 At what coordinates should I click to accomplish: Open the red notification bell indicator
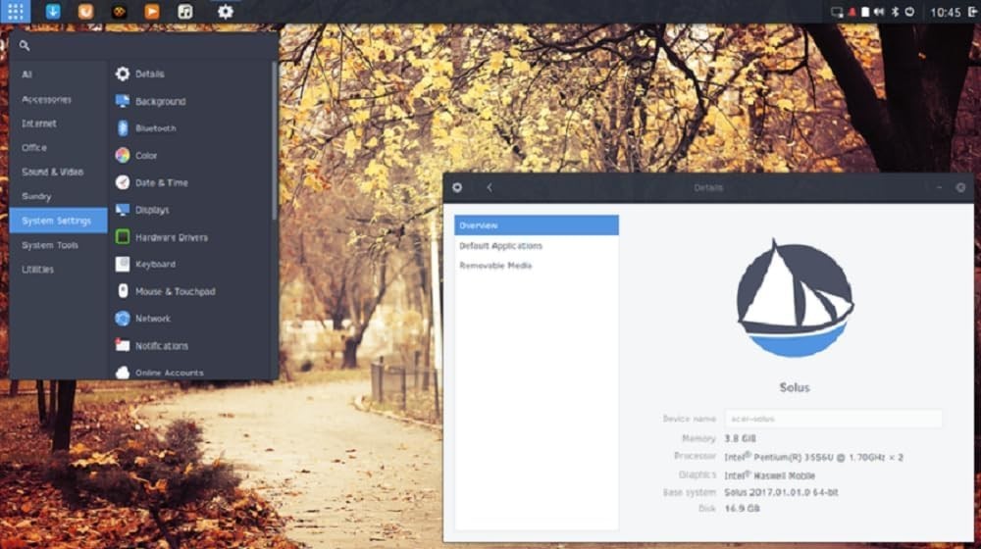pyautogui.click(x=852, y=12)
